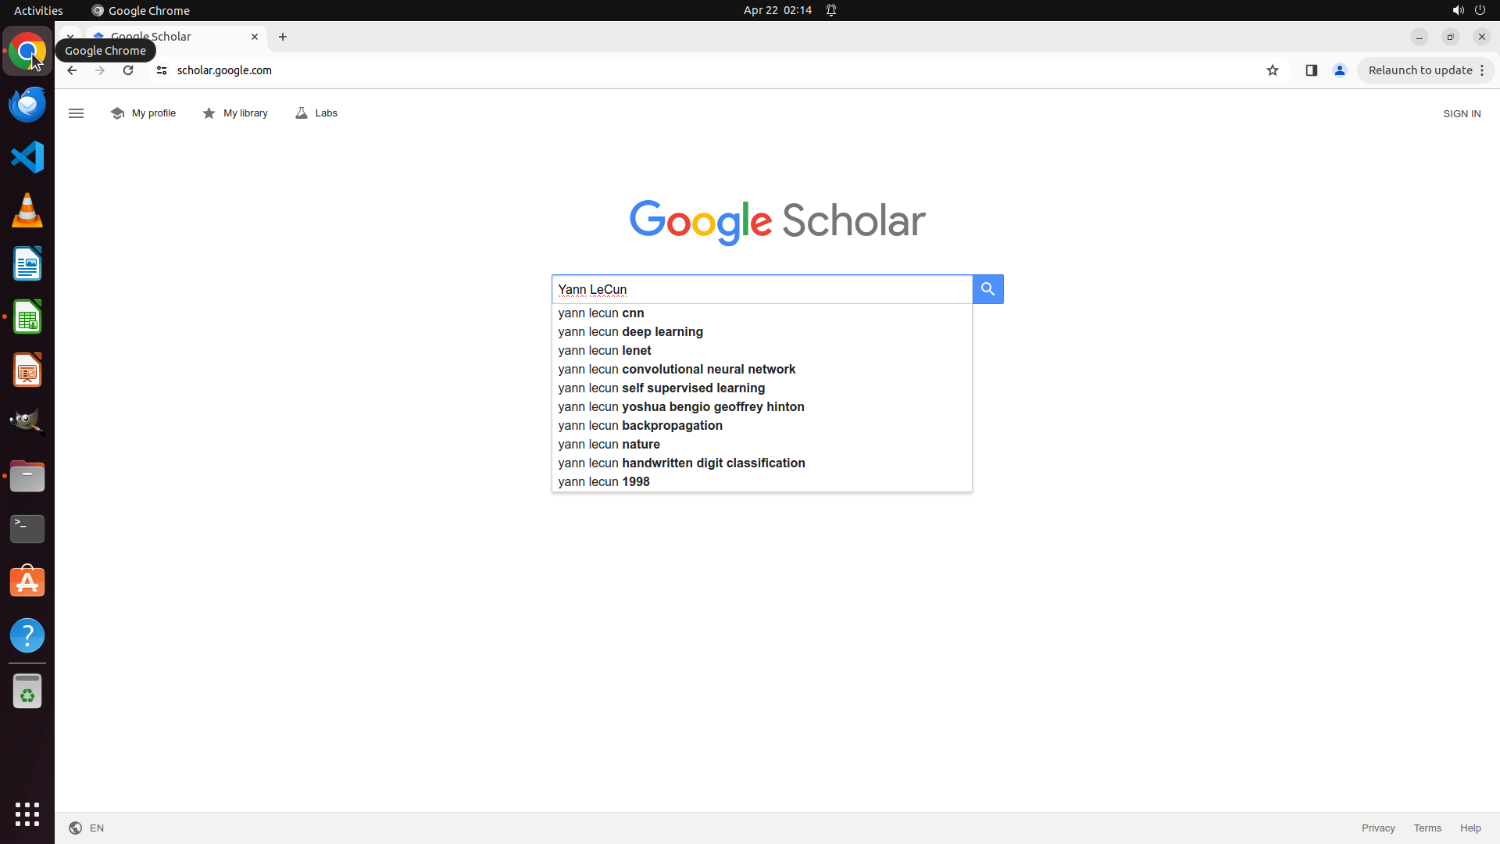Open the sound volume indicator in top bar

(x=1458, y=10)
